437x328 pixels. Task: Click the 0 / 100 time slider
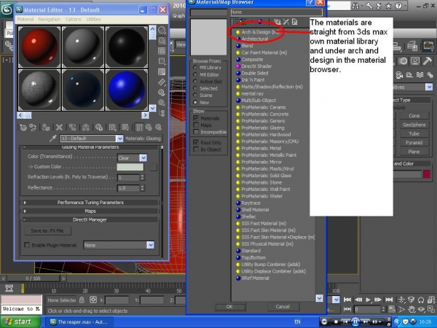33,278
